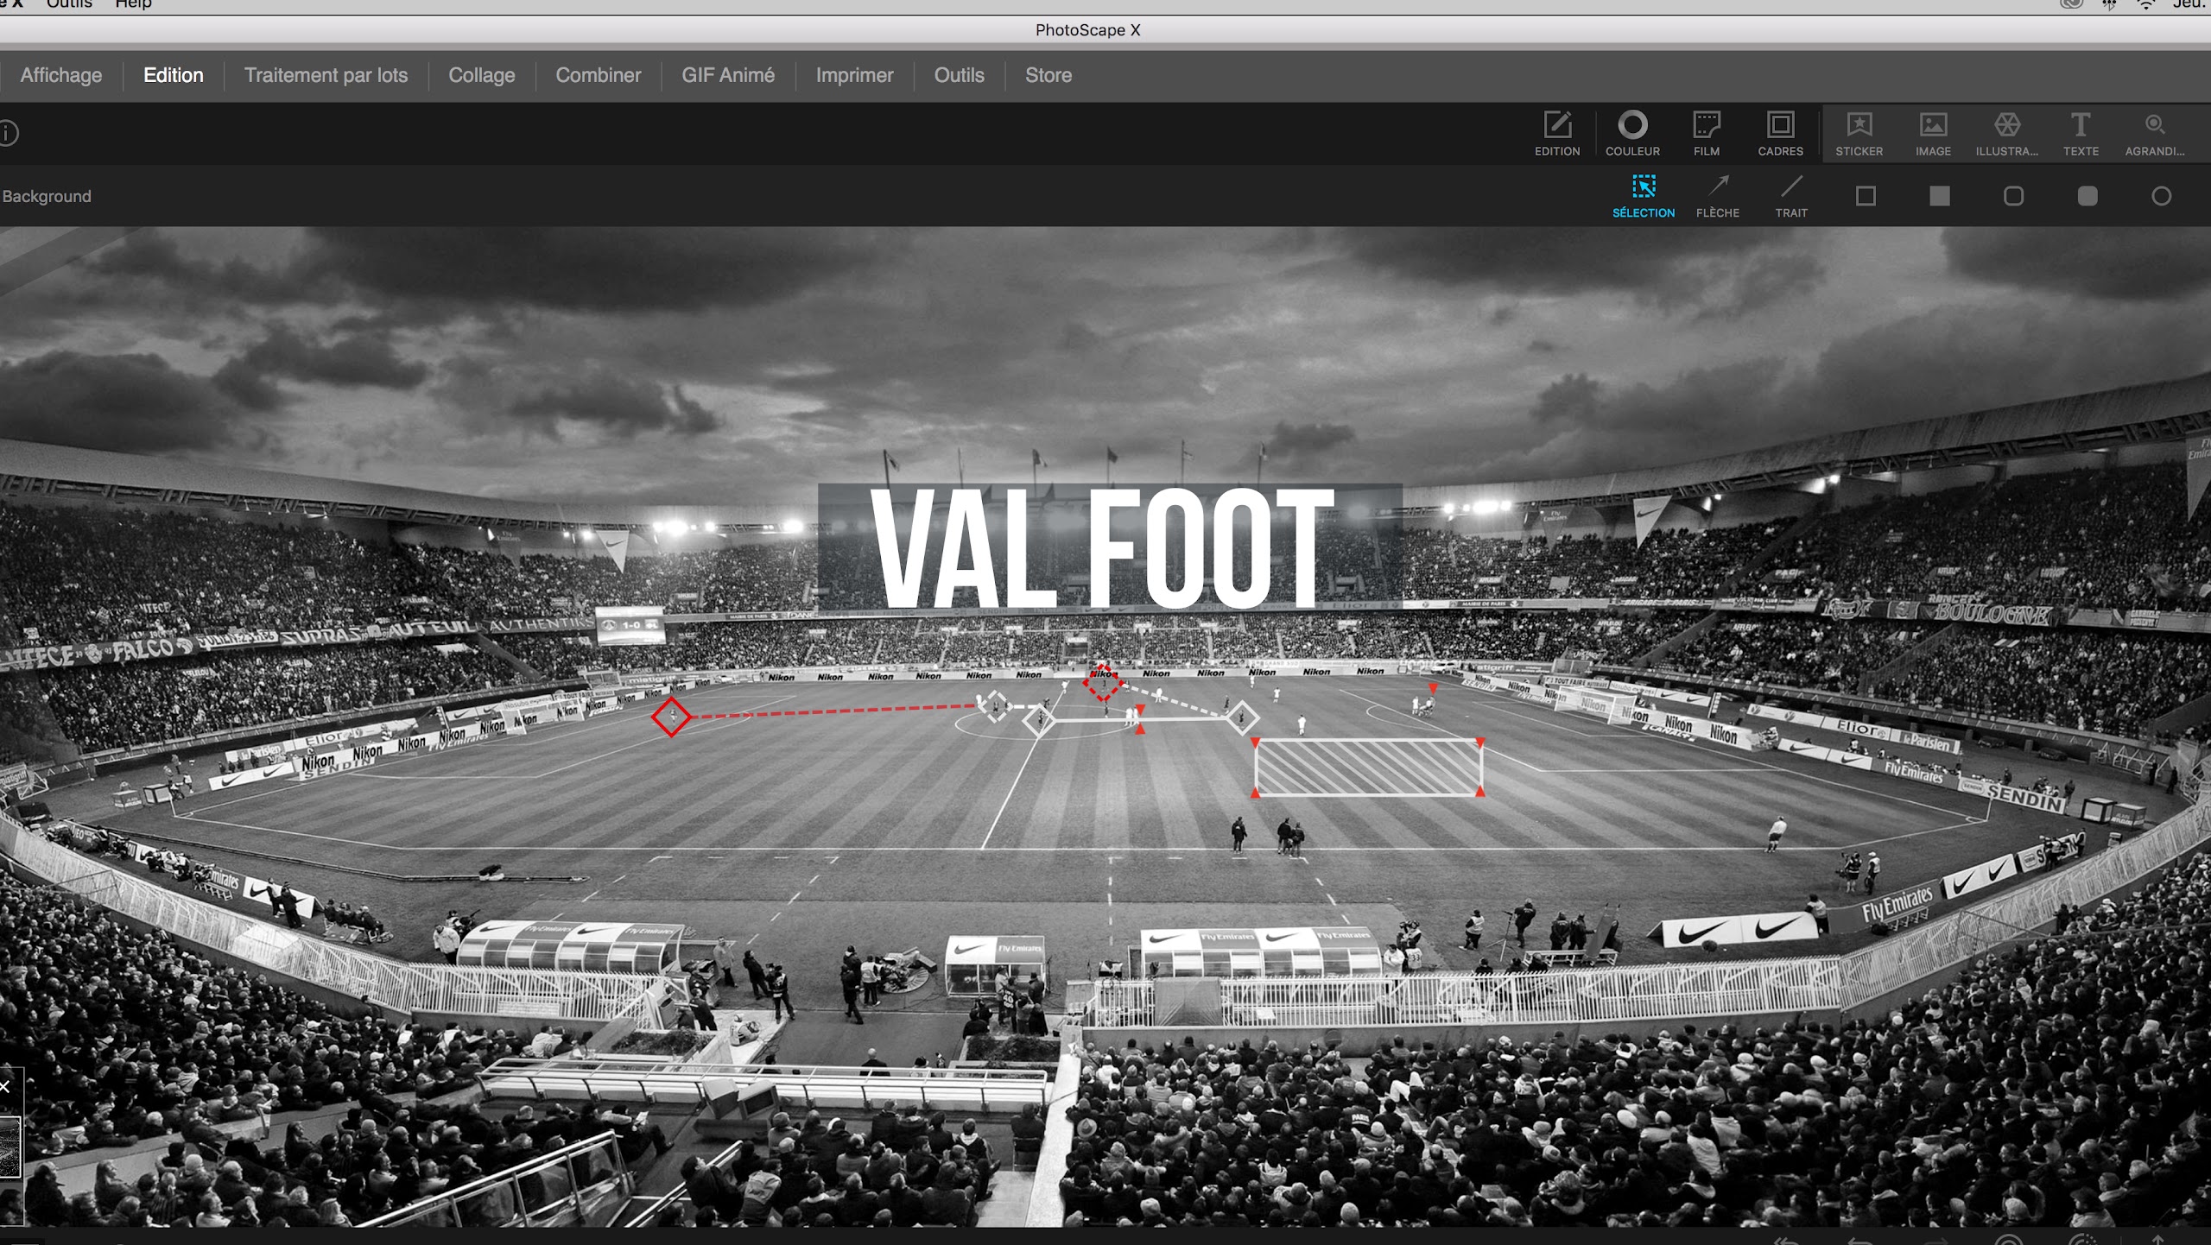Choose the Flèche arrow tool
The image size is (2211, 1245).
coord(1718,196)
